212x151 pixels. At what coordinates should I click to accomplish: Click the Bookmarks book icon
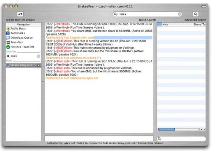click(8, 33)
